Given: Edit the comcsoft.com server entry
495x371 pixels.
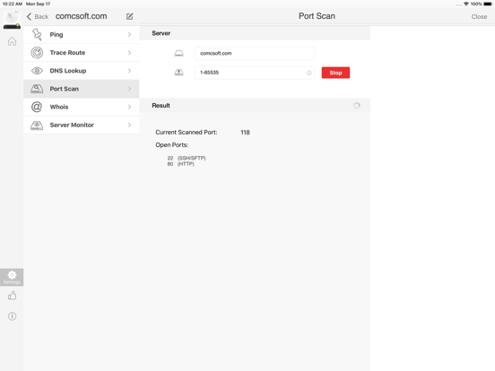Looking at the screenshot, I should click(129, 16).
